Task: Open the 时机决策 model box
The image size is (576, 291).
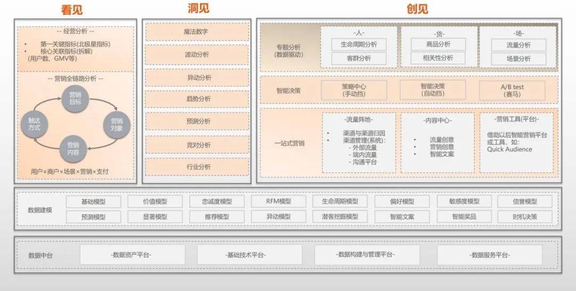Action: click(x=525, y=217)
